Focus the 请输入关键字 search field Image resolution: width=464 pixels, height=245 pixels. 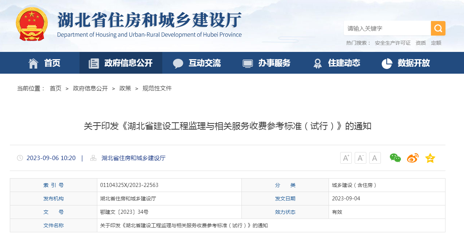click(387, 28)
